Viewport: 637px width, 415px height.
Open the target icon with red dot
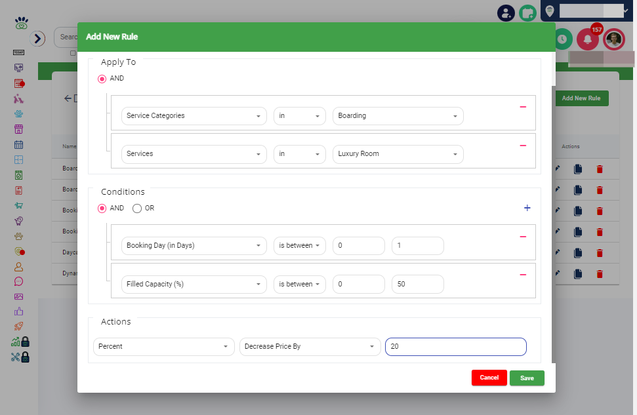(19, 251)
